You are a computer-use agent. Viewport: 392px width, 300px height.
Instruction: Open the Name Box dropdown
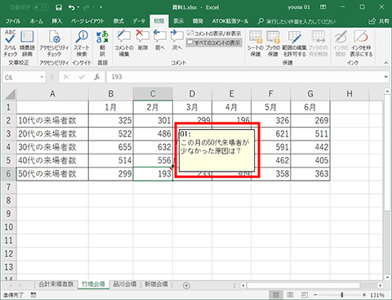click(x=42, y=77)
